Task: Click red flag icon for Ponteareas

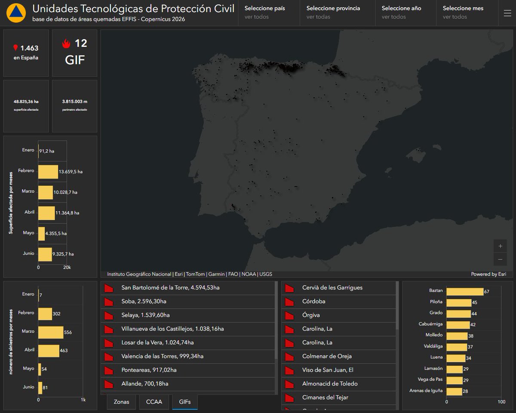Action: pos(109,370)
